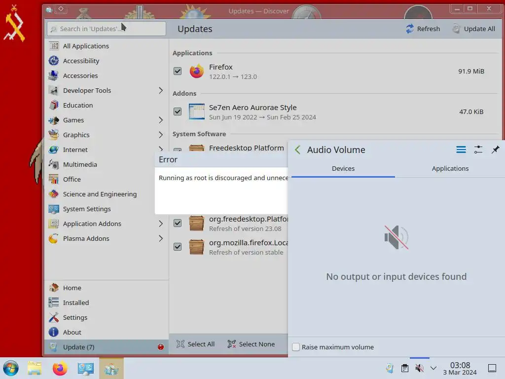Viewport: 505px width, 379px height.
Task: Open the file manager from taskbar
Action: (35, 368)
